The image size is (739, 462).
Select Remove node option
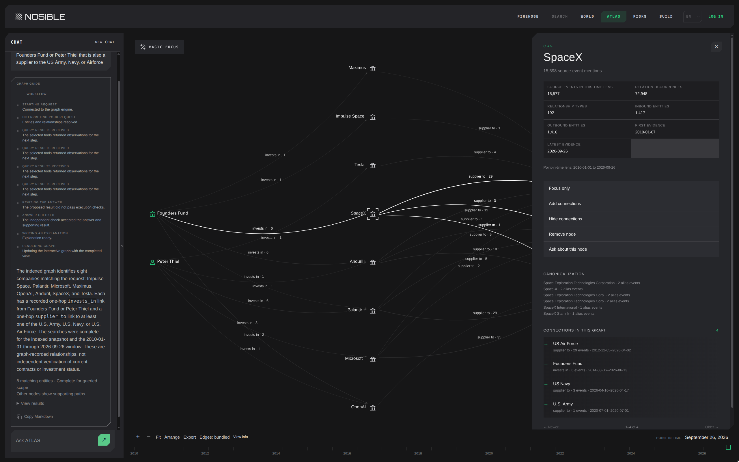click(631, 234)
